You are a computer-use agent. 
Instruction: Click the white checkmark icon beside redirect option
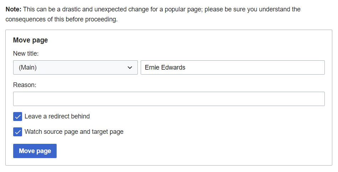18,117
